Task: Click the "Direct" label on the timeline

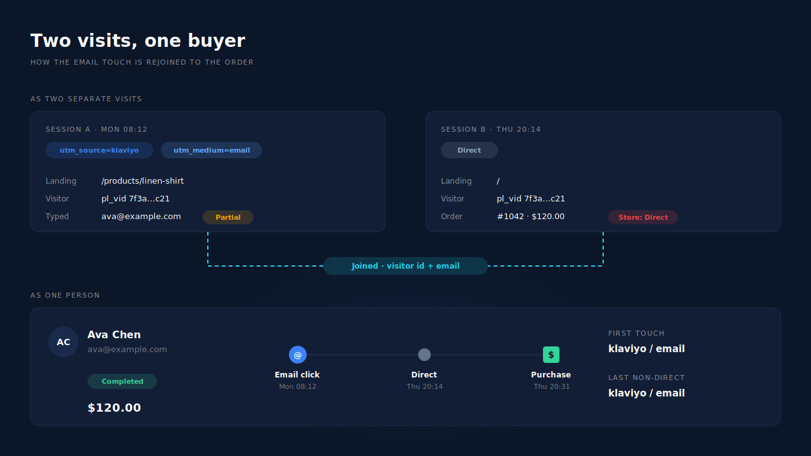Action: tap(425, 375)
